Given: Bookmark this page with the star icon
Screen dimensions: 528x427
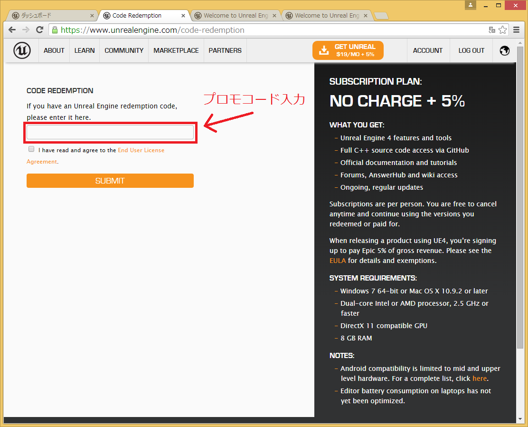Looking at the screenshot, I should [503, 29].
